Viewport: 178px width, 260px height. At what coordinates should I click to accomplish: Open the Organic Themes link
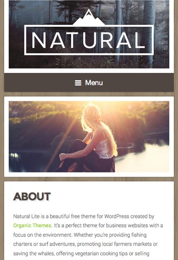(x=32, y=225)
